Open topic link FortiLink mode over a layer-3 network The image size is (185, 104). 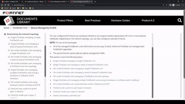tap(69, 92)
